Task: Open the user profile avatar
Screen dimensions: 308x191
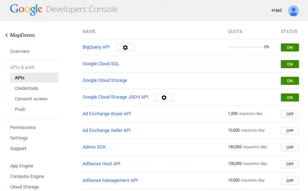Action: click(293, 11)
